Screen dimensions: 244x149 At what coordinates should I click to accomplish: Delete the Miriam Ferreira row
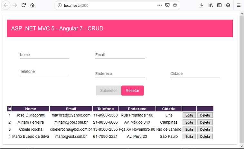pos(205,122)
